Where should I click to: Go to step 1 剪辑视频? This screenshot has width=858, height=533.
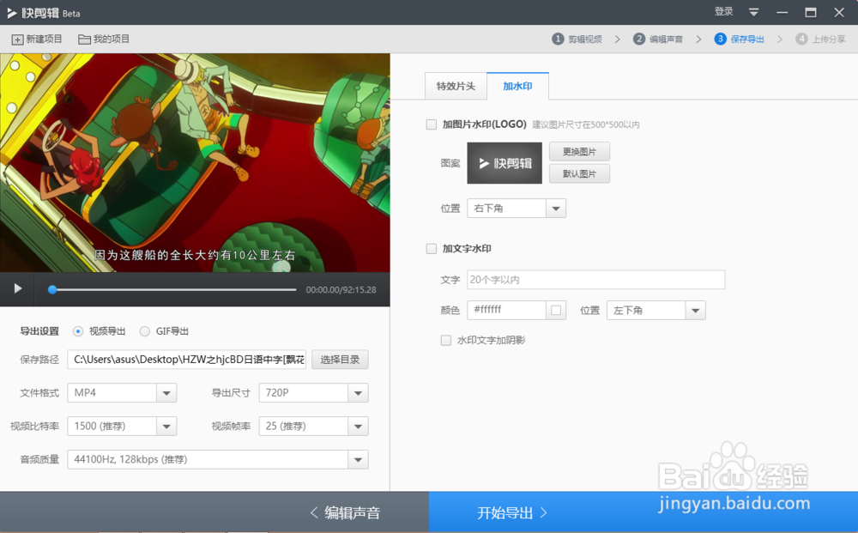(577, 39)
